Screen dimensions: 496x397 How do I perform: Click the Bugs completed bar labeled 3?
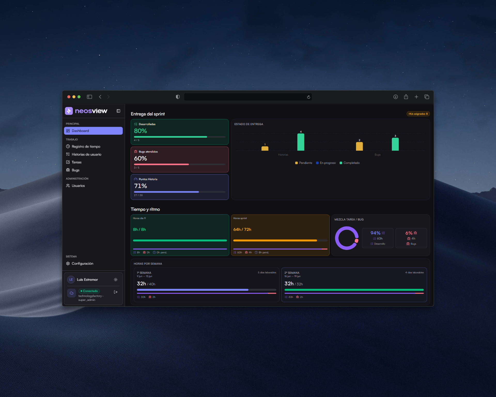coord(395,144)
